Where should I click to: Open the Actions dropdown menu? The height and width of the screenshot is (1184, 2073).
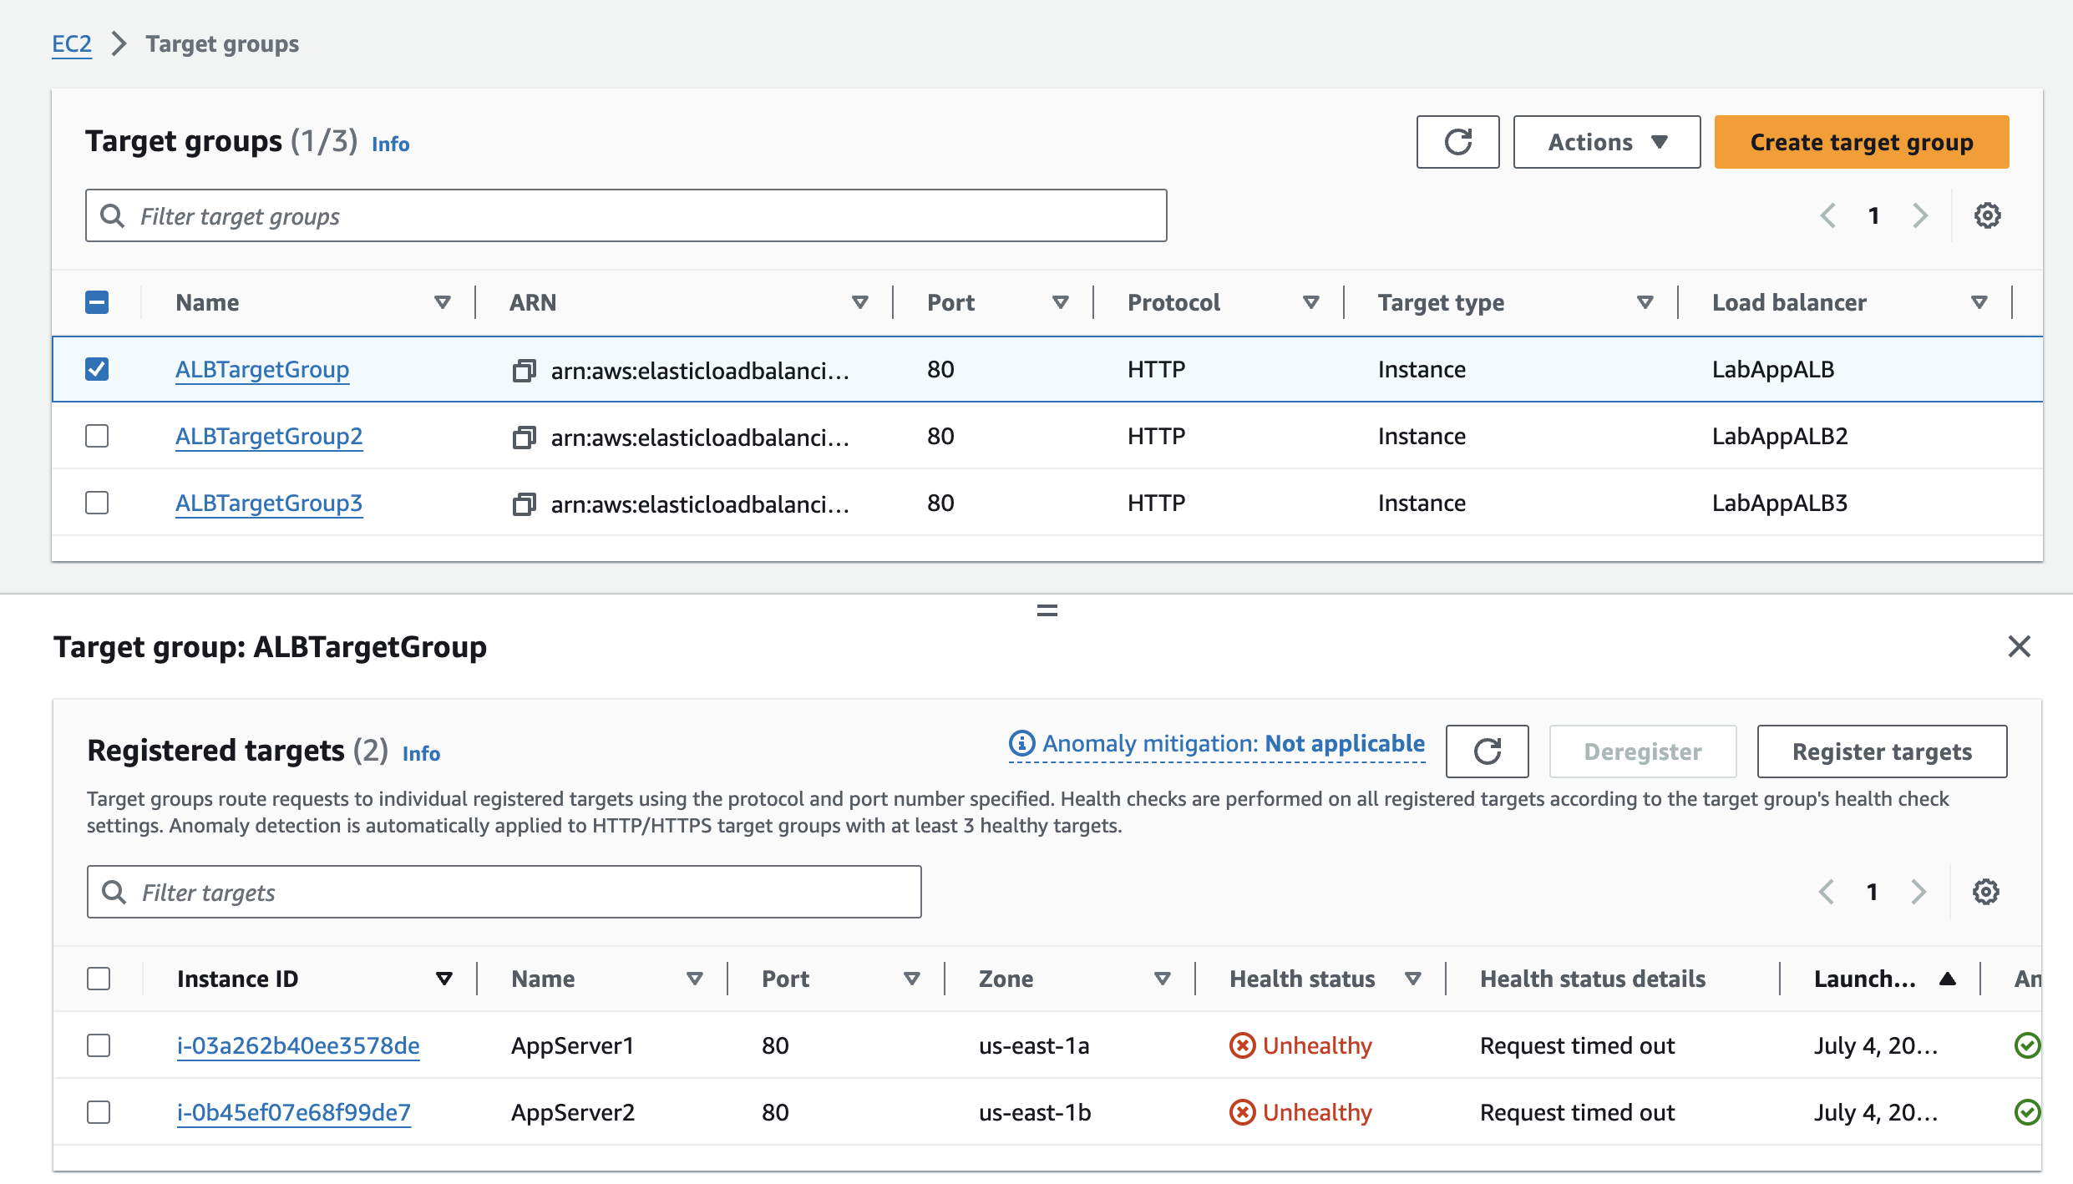(x=1606, y=142)
